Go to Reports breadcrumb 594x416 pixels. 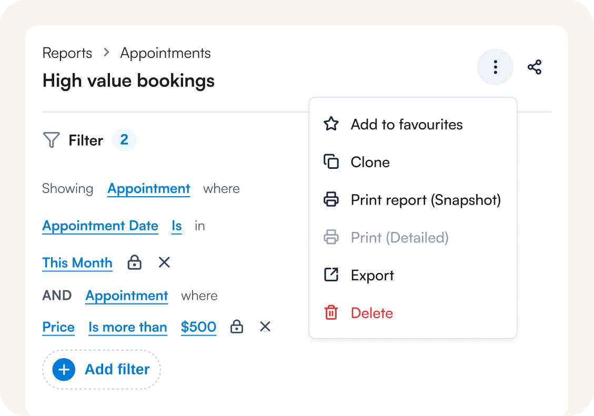point(67,53)
